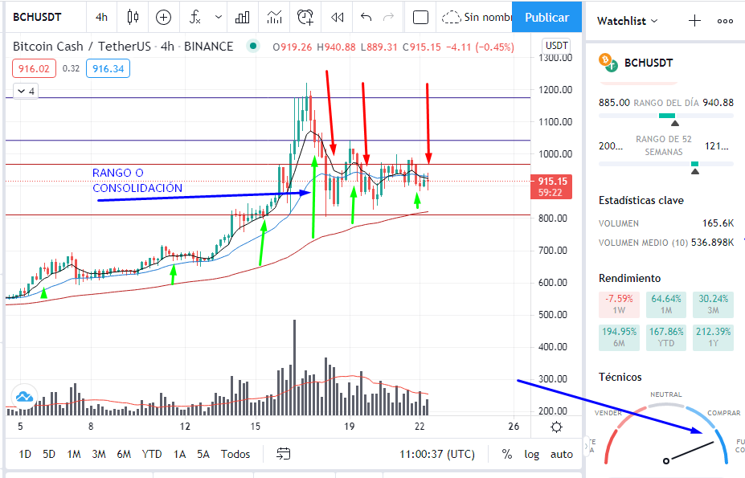Viewport: 745px width, 478px height.
Task: Click the Rango del día range bar
Action: click(666, 116)
